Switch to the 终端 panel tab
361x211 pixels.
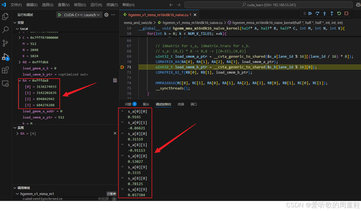pos(181,104)
